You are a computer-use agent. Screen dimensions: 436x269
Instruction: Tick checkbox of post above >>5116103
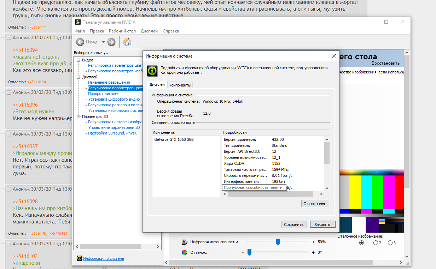9,244
